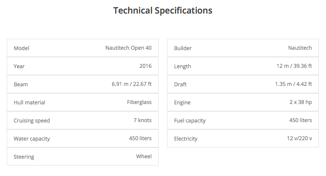Image resolution: width=326 pixels, height=176 pixels.
Task: Click the 12 v/220 v electricity value
Action: point(299,138)
